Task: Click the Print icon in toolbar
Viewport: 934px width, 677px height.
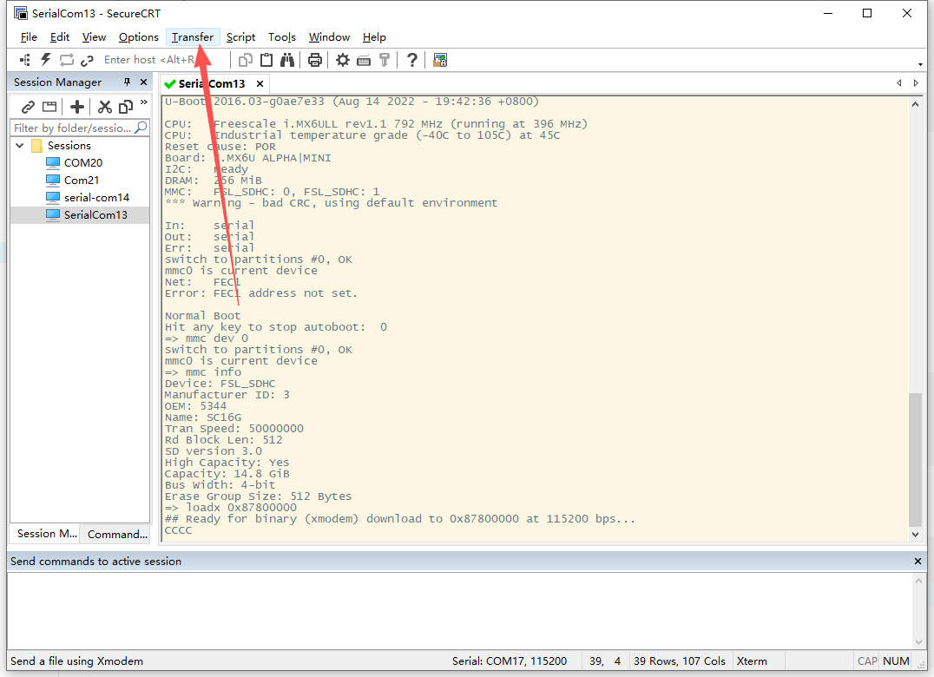Action: click(315, 60)
